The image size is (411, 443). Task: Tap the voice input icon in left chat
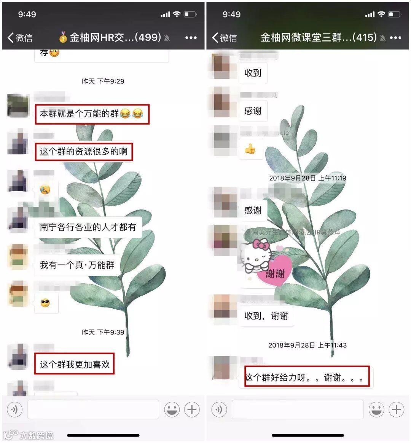(14, 409)
